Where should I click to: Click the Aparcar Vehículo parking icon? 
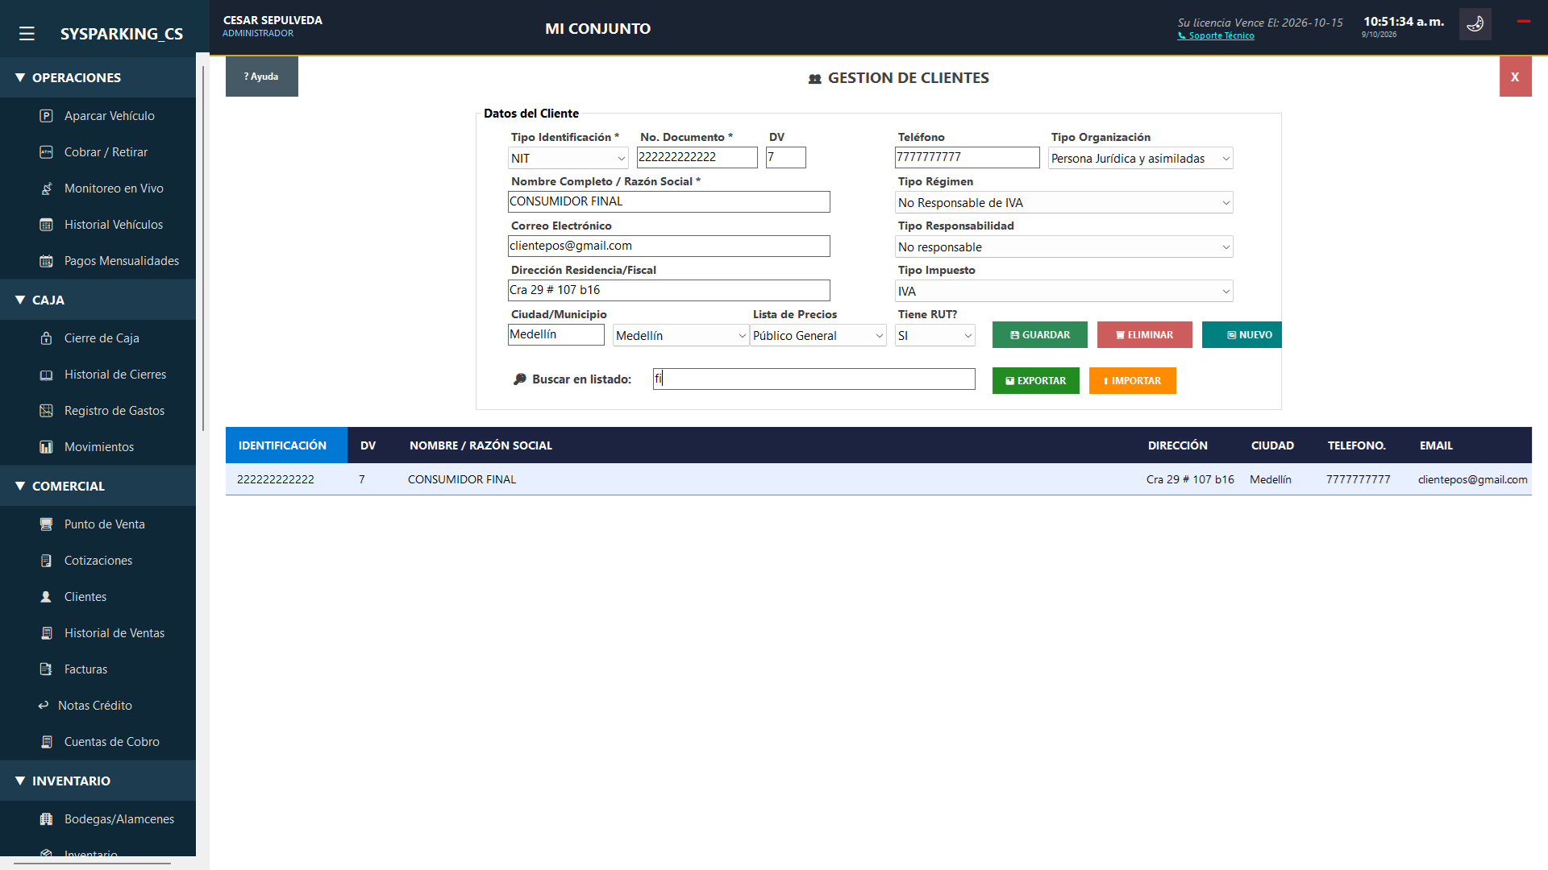pos(46,116)
